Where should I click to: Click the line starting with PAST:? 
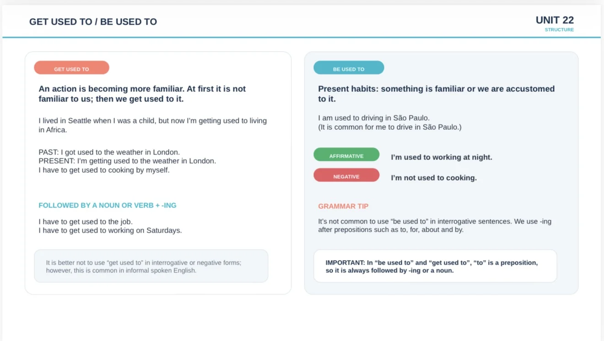pos(109,152)
